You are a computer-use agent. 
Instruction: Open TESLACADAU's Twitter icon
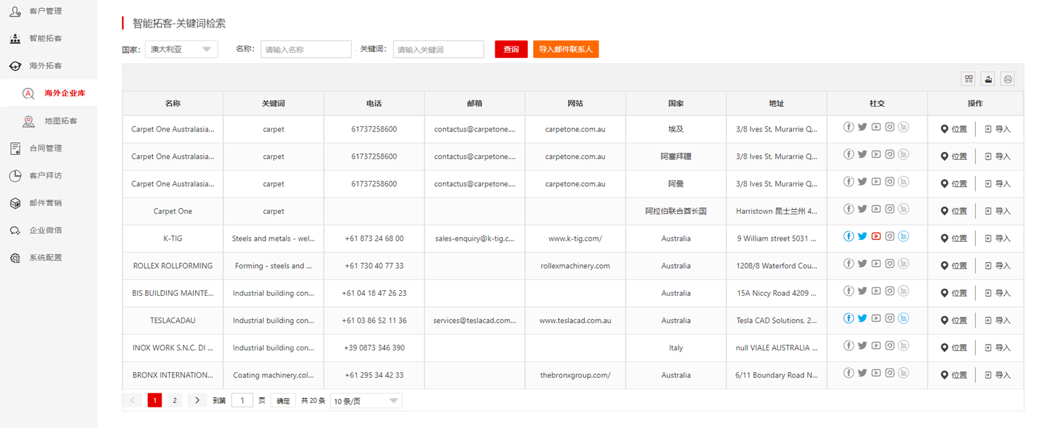(x=862, y=319)
